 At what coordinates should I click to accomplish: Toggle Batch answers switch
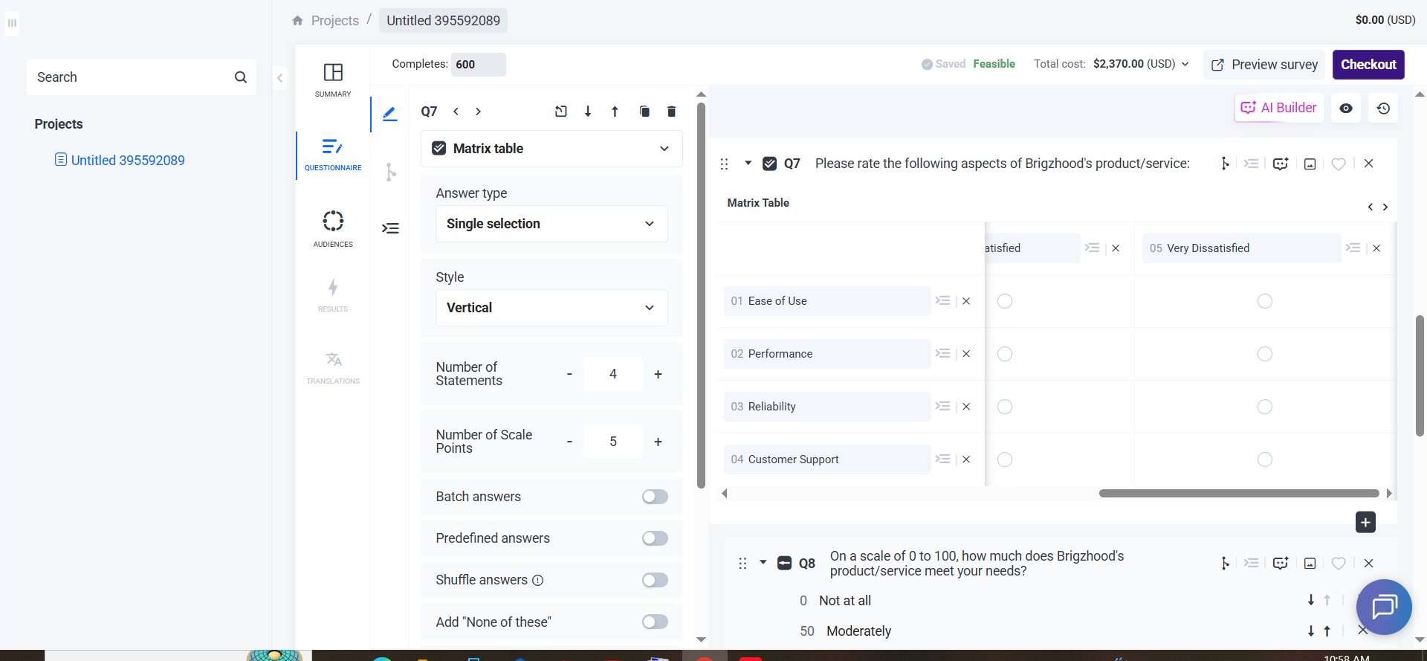tap(655, 497)
